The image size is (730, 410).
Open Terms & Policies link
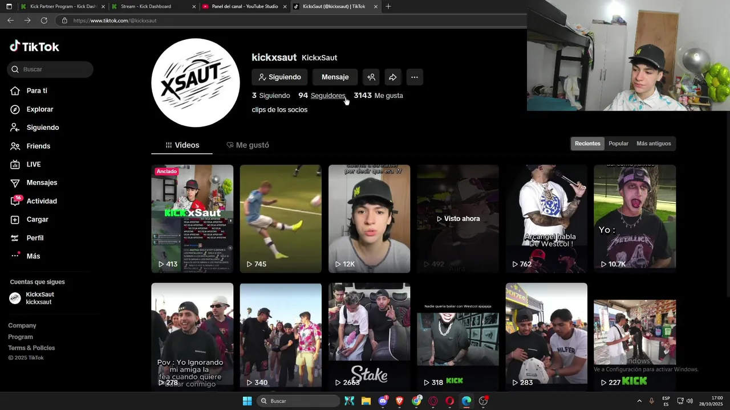click(x=31, y=348)
